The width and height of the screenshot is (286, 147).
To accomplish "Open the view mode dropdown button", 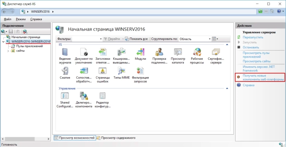I will tap(215, 39).
